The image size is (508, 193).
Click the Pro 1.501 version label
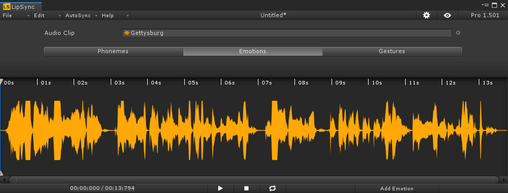click(485, 15)
